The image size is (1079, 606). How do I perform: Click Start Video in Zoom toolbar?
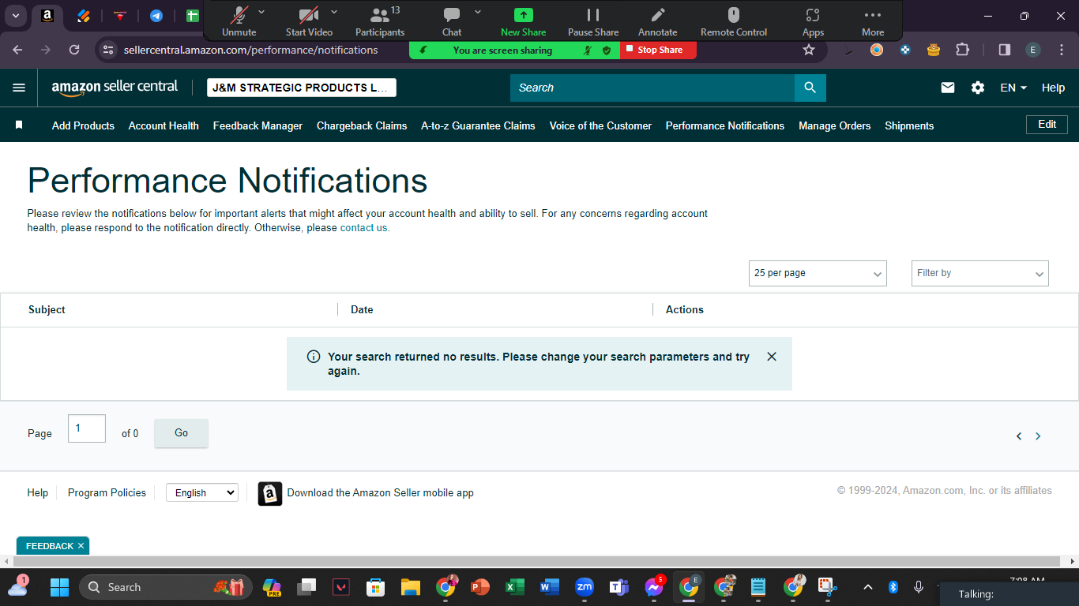pos(309,21)
